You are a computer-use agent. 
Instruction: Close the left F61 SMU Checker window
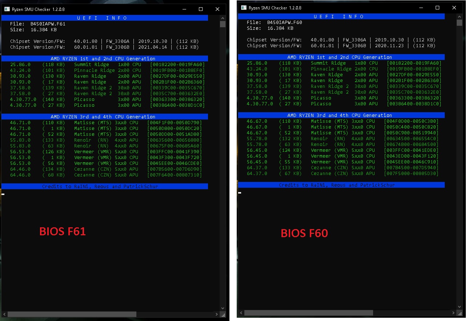pyautogui.click(x=217, y=9)
